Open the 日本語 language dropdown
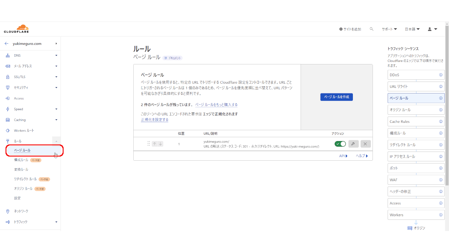Image resolution: width=449 pixels, height=252 pixels. [412, 29]
